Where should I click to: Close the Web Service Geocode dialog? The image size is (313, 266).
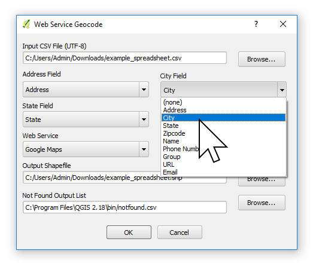point(283,24)
